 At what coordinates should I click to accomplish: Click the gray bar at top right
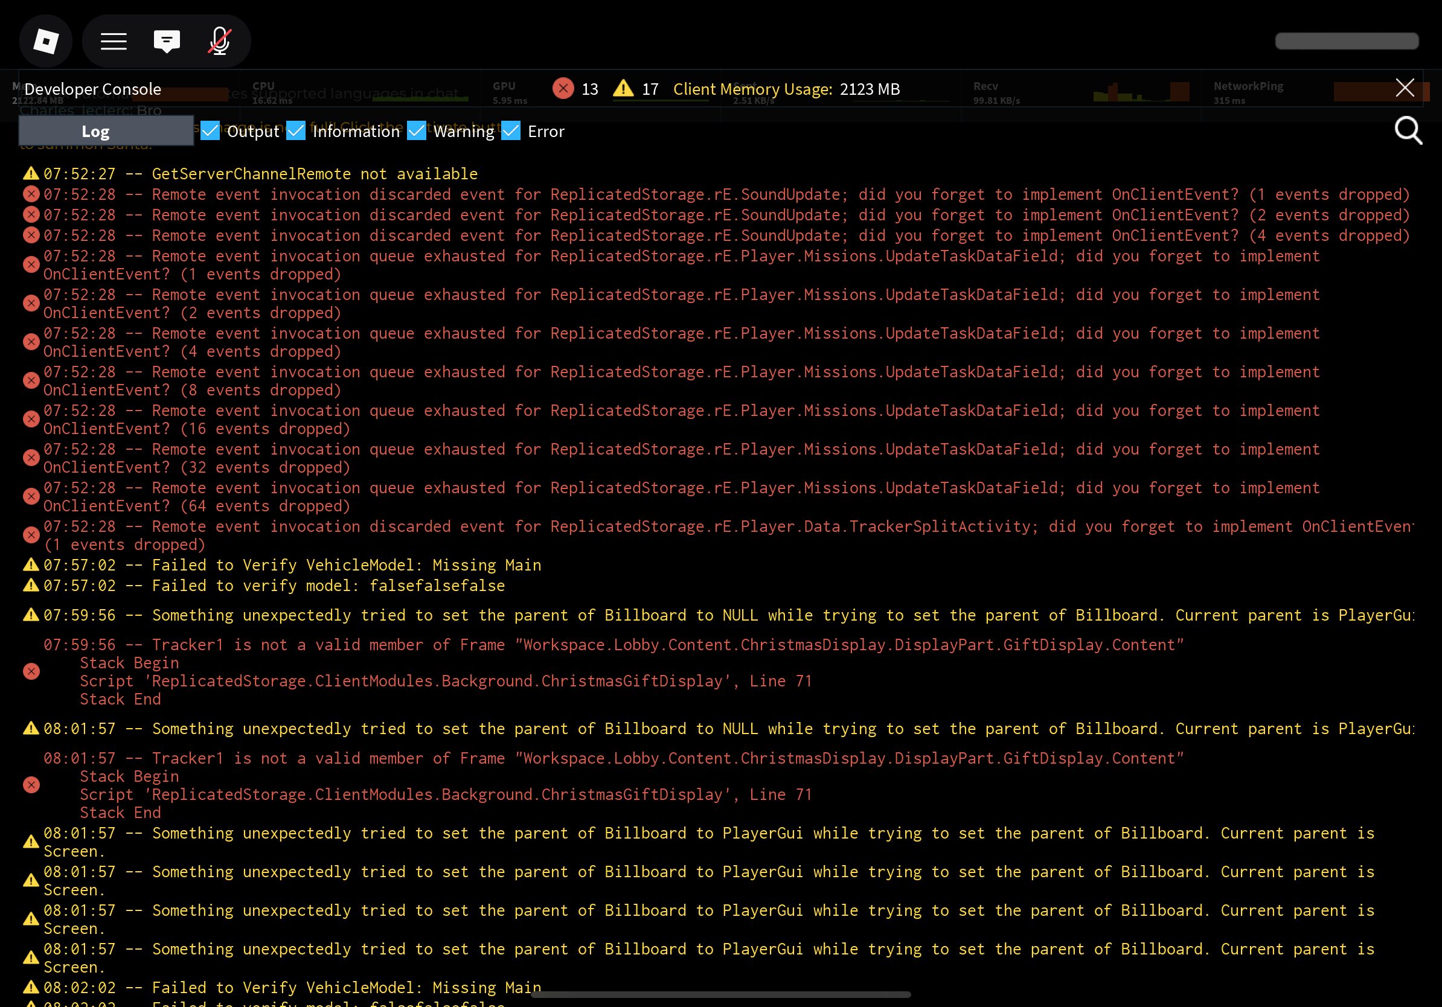click(1346, 42)
